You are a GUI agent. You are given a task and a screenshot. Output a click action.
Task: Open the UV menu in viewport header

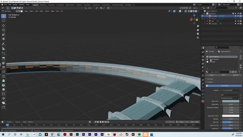click(62, 11)
